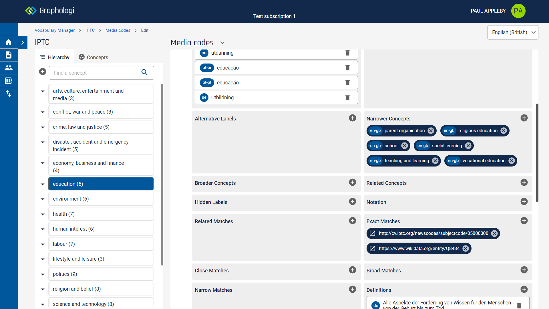Expand the Media codes title dropdown
The width and height of the screenshot is (549, 309).
click(222, 43)
